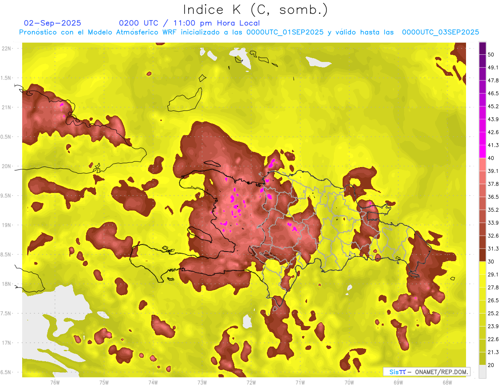This screenshot has width=502, height=388.
Task: Click the "69W" longitude label
Action: click(x=398, y=383)
